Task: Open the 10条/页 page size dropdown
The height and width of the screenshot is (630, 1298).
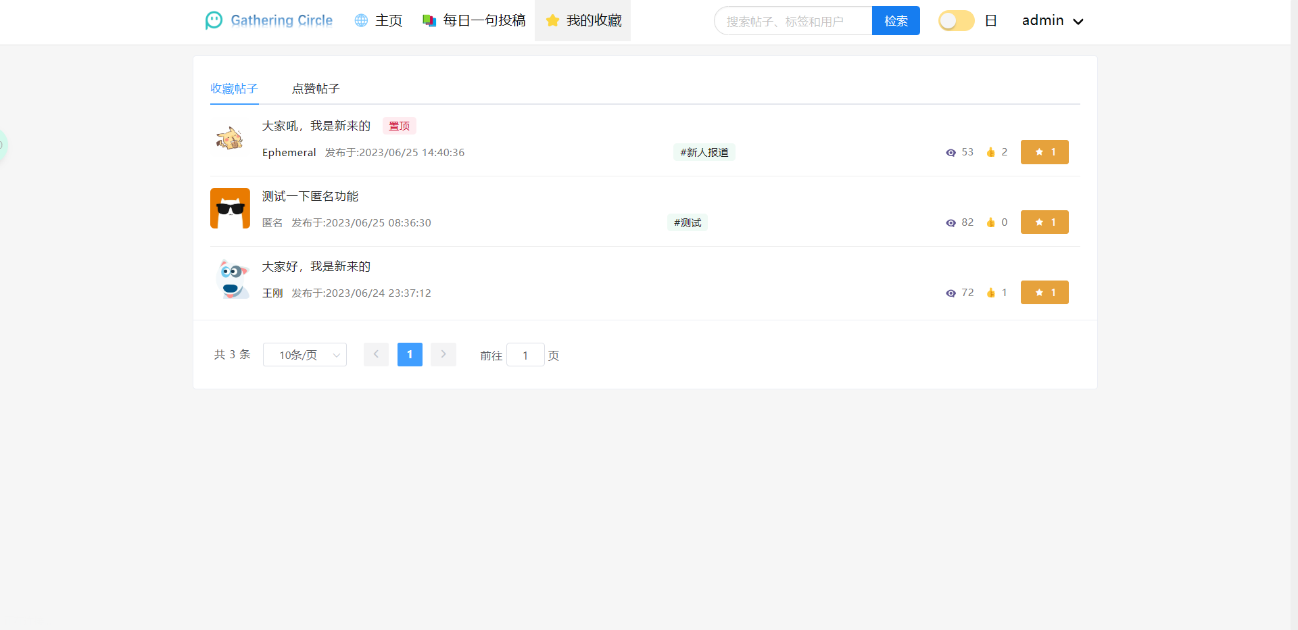Action: (304, 354)
